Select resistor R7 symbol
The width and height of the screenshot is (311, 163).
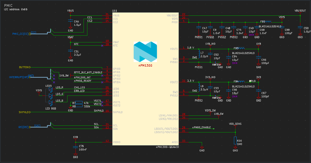pos(79,102)
